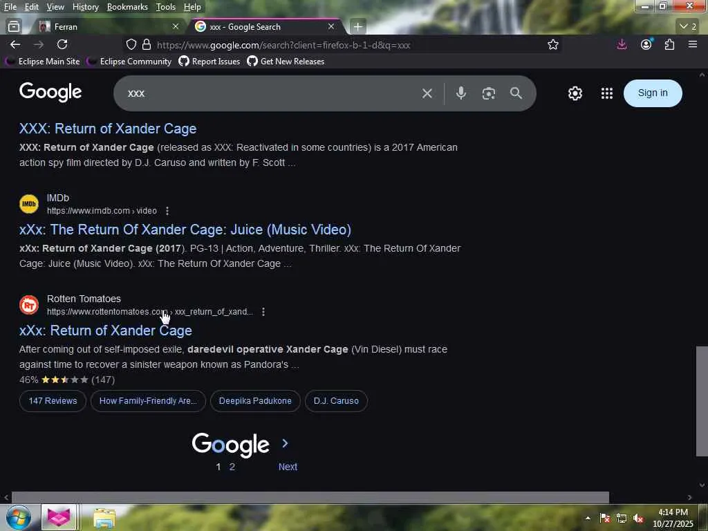
Task: Go to results page 2
Action: click(x=232, y=467)
